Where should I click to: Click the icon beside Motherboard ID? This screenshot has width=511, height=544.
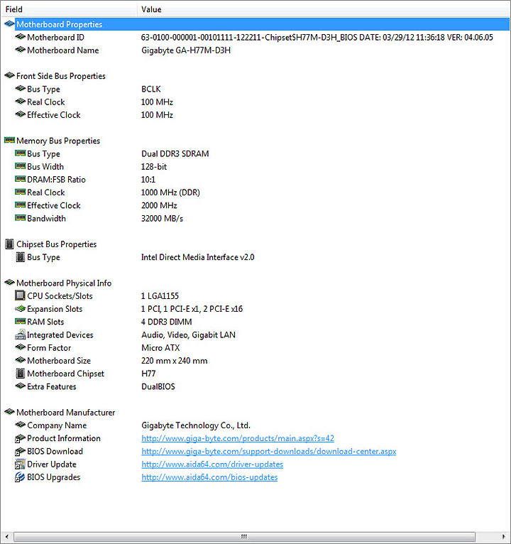[20, 37]
